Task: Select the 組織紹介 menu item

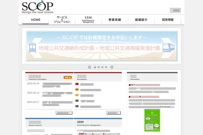Action: point(141,20)
